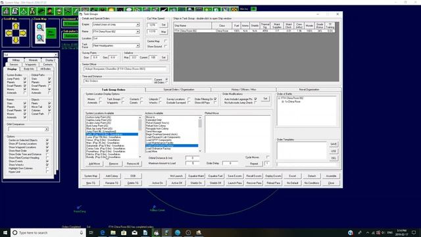Tick the Centre Map checkbox
Image resolution: width=421 pixels, height=237 pixels.
click(165, 41)
